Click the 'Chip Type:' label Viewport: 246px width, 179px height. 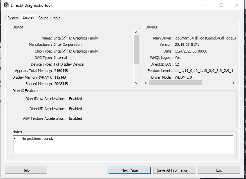[x=43, y=52]
